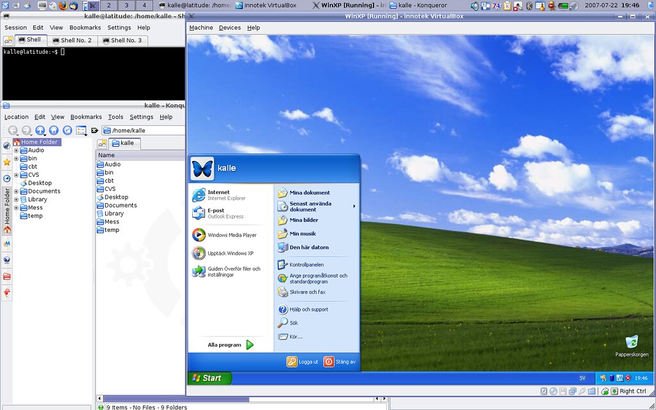Open the Machine menu in VirtualBox
656x410 pixels.
point(201,28)
